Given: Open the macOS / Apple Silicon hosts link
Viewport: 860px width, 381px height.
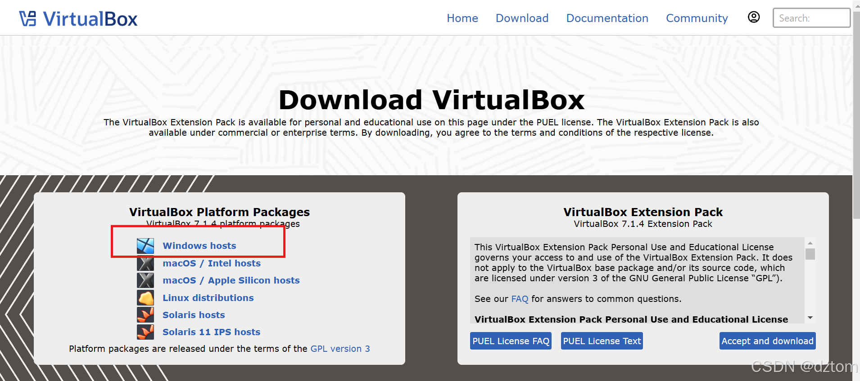Looking at the screenshot, I should [x=231, y=280].
